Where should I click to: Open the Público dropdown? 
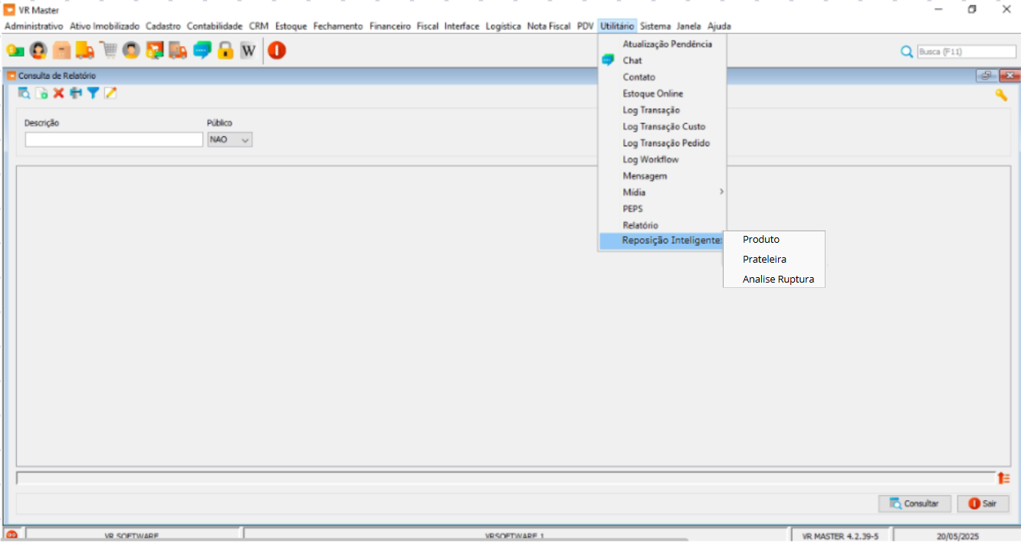click(230, 140)
